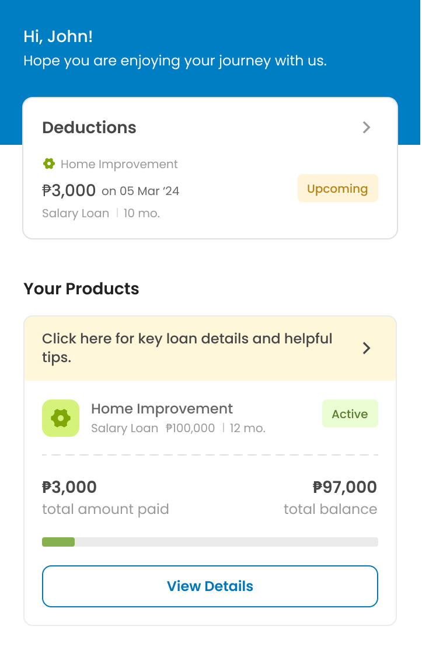Select the Your Products section header
This screenshot has width=422, height=657.
tap(81, 288)
